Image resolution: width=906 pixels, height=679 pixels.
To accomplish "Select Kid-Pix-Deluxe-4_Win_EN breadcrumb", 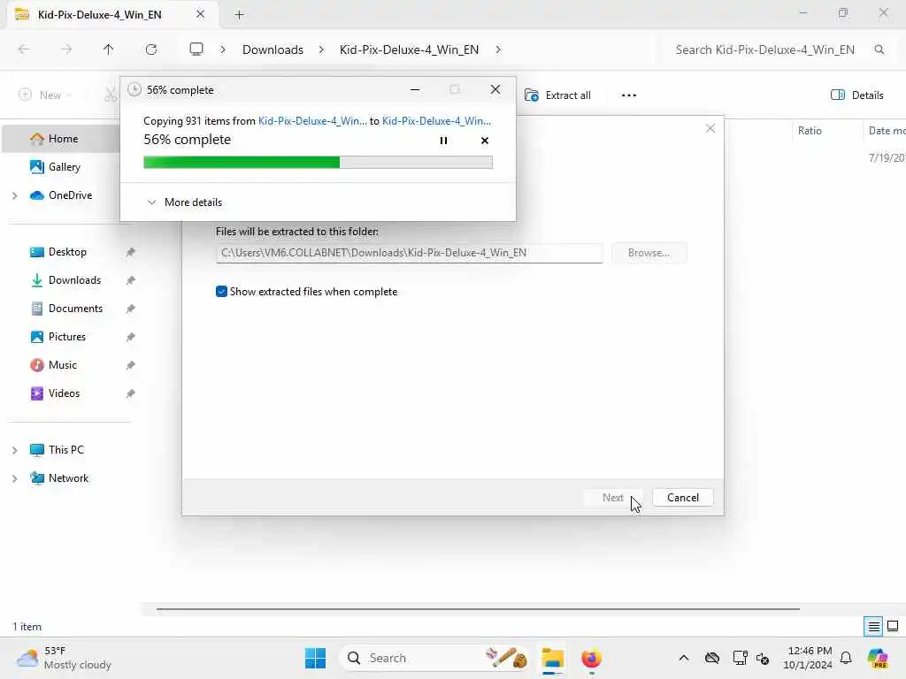I will pyautogui.click(x=409, y=50).
